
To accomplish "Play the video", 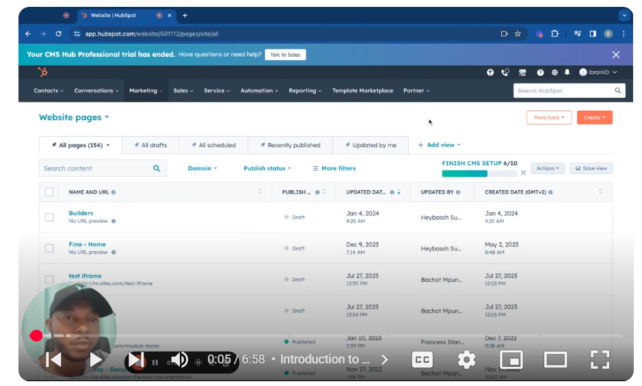I will coord(96,360).
